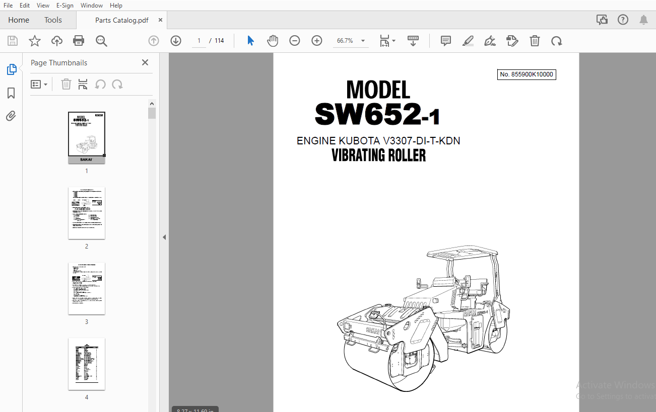Click the No. 855900K10000 text box
Image resolution: width=656 pixels, height=412 pixels.
coord(527,74)
